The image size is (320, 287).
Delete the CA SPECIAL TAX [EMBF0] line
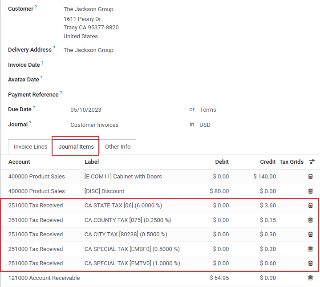coord(310,249)
